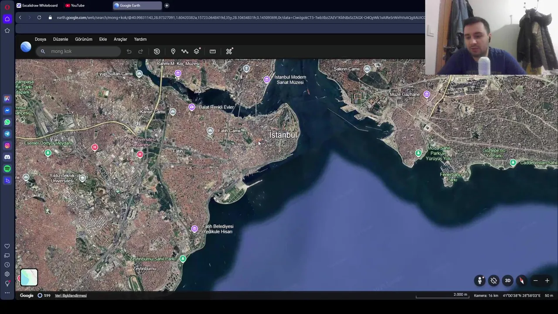Screen dimensions: 558x314
Task: Open the Düzenle menu
Action: point(61,39)
